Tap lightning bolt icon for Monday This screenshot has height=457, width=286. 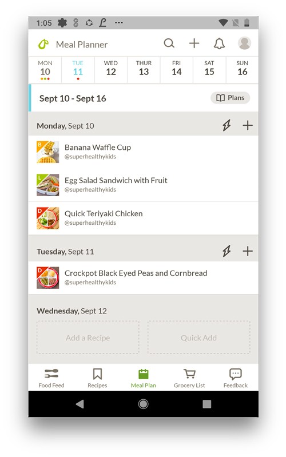pos(227,126)
